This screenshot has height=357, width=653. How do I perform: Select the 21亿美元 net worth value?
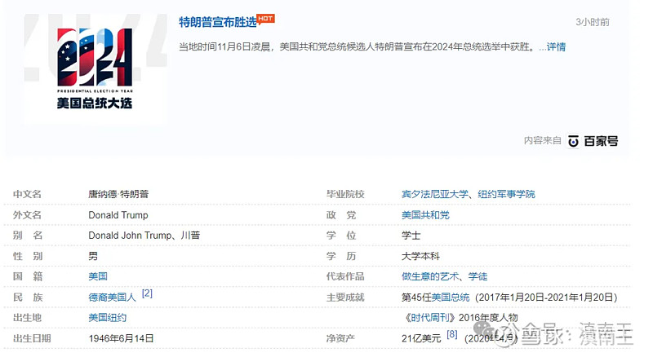tap(421, 339)
